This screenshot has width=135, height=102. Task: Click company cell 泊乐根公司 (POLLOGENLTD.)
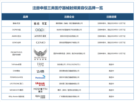coord(69,64)
